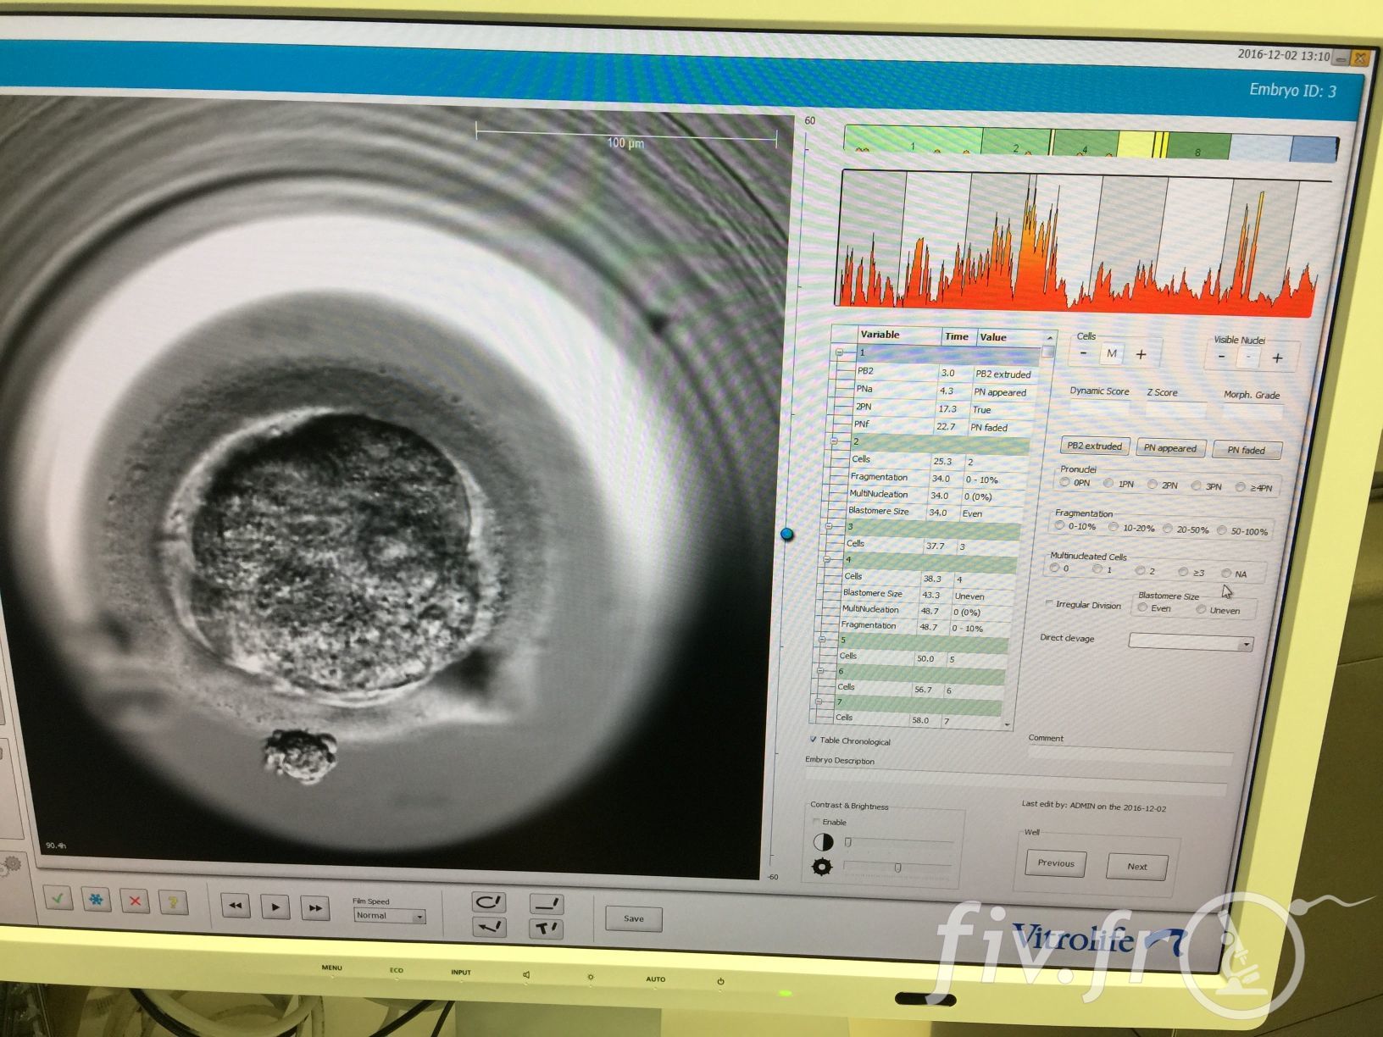Adjust the contrast slider
Viewport: 1383px width, 1037px height.
898,842
